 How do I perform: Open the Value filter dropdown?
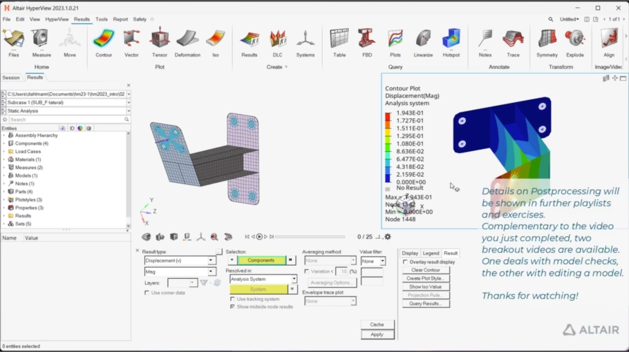(x=373, y=261)
